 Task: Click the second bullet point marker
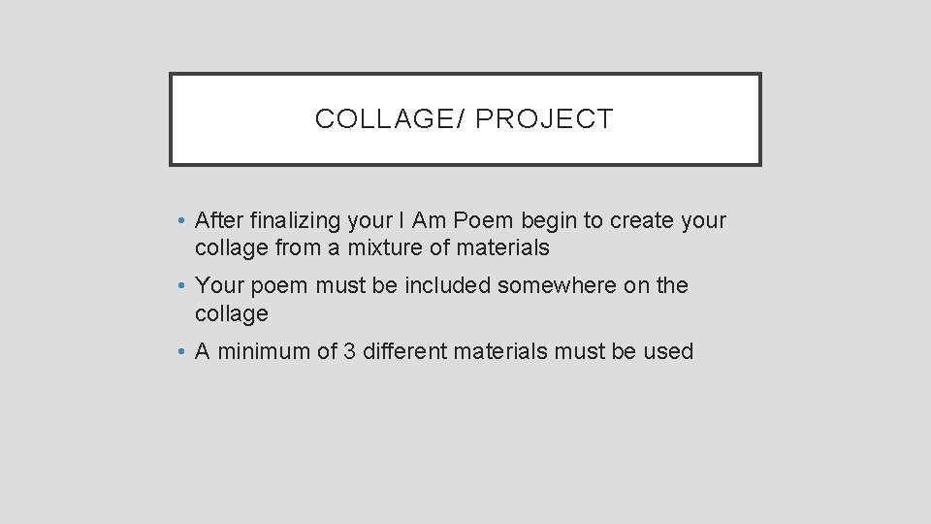(182, 286)
